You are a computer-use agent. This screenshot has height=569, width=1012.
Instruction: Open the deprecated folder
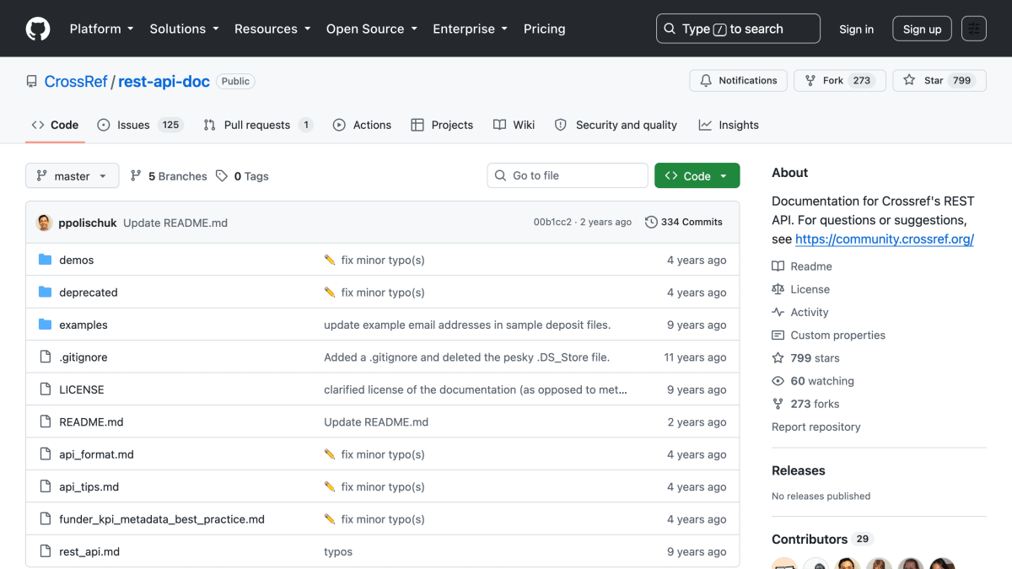(x=88, y=293)
